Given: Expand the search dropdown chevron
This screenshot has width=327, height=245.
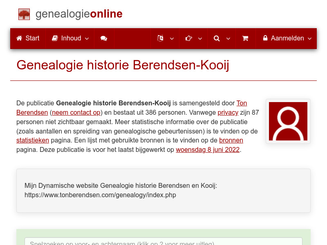Looking at the screenshot, I should tap(228, 39).
